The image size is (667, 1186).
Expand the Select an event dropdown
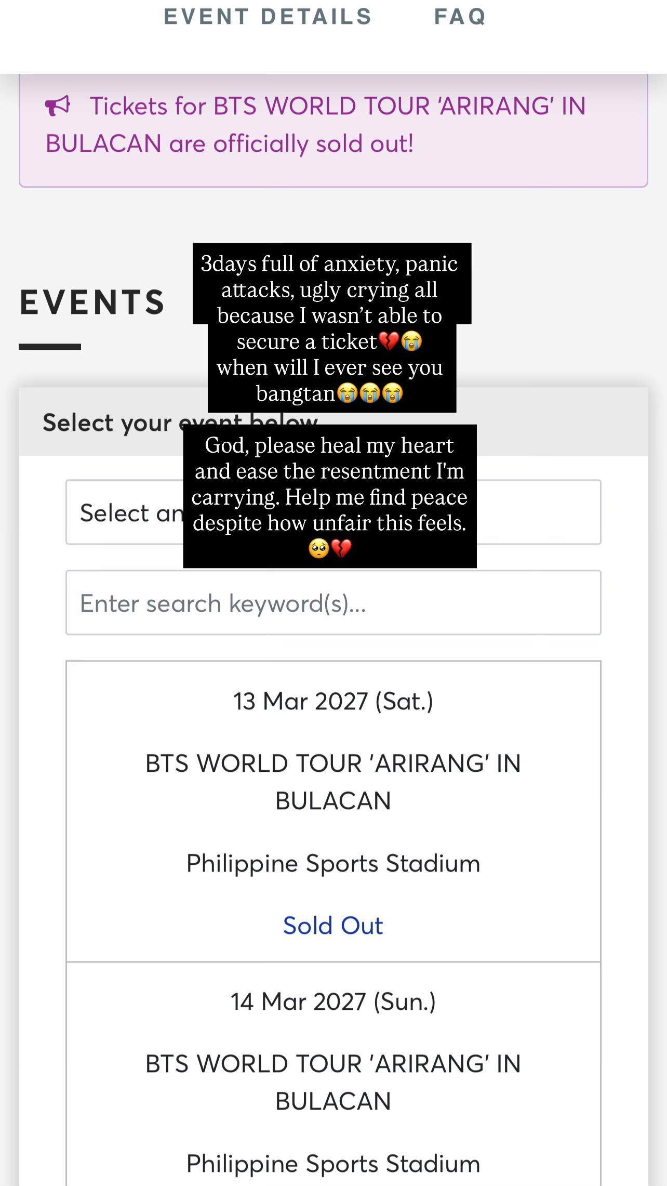pyautogui.click(x=333, y=512)
